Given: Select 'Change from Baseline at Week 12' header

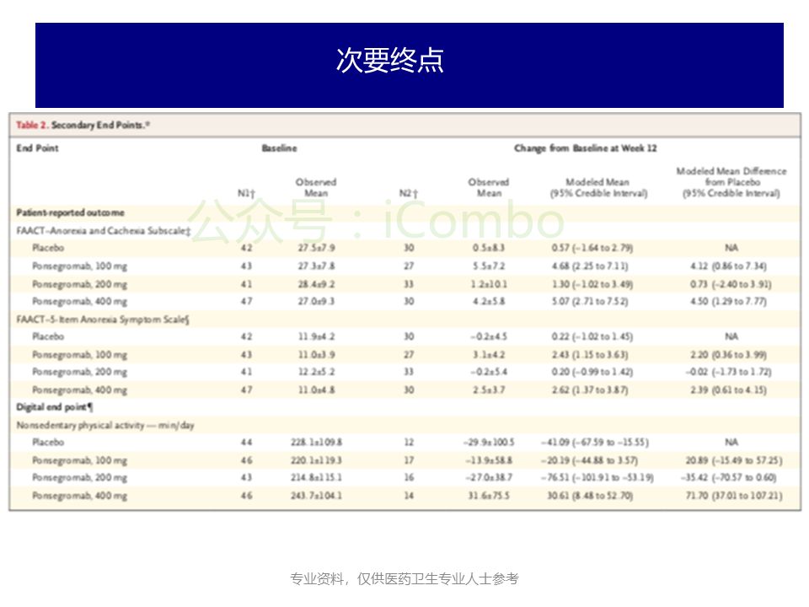Looking at the screenshot, I should [x=585, y=148].
